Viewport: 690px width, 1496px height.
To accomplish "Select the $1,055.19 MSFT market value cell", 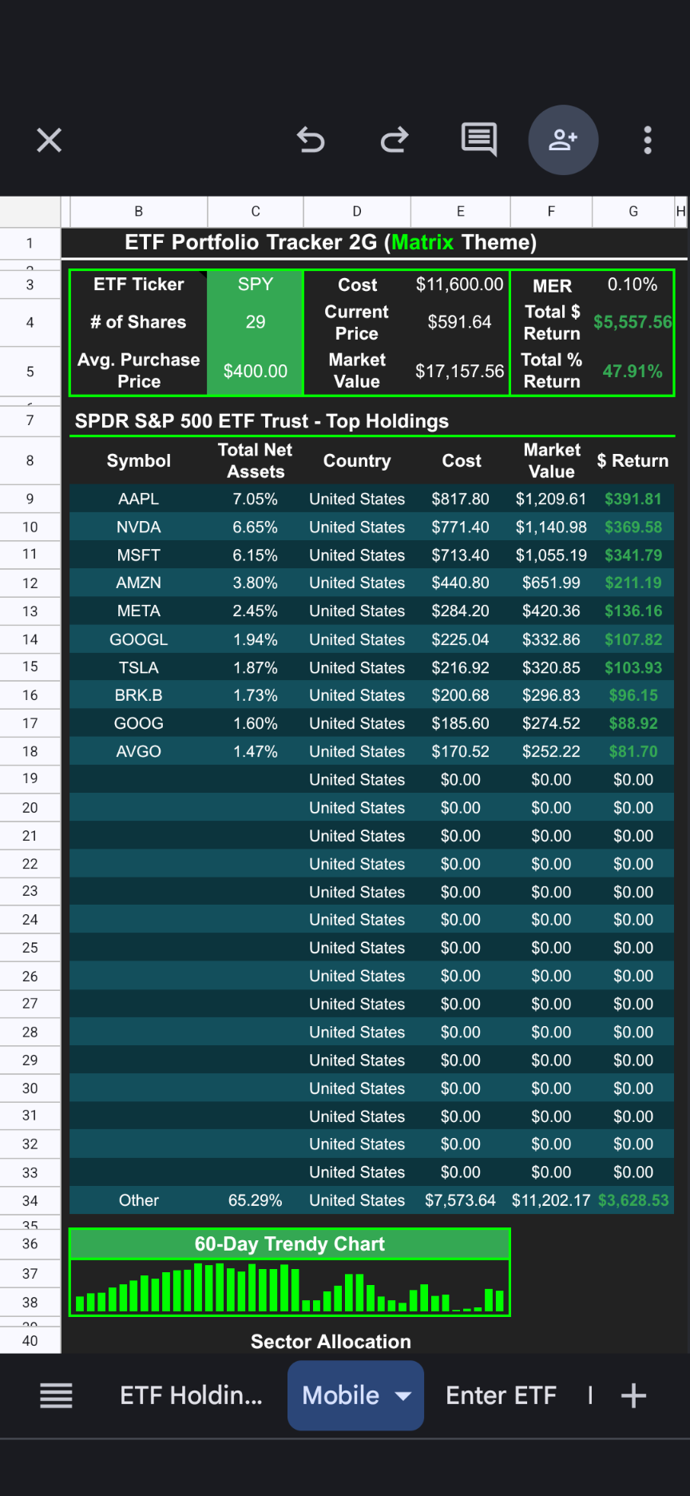I will click(551, 555).
